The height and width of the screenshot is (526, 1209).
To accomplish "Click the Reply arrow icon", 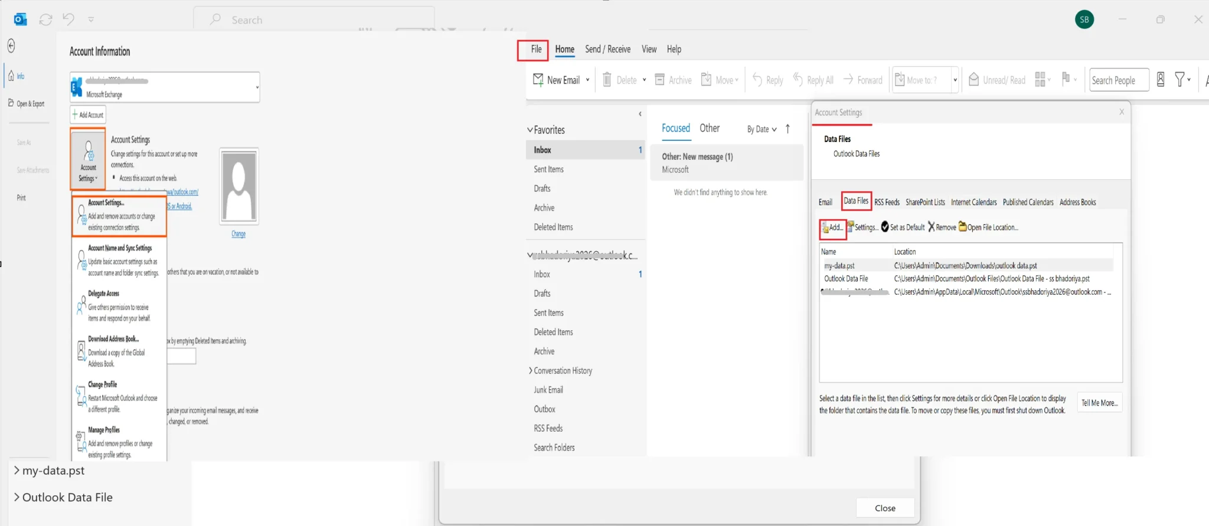I will pyautogui.click(x=757, y=79).
